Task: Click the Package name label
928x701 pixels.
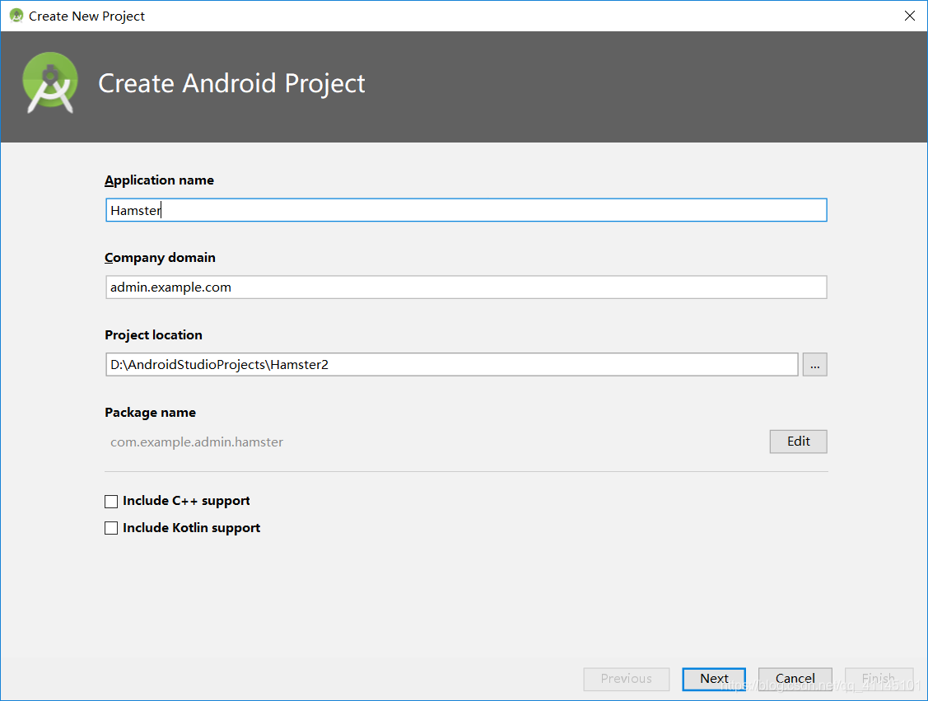Action: coord(151,413)
